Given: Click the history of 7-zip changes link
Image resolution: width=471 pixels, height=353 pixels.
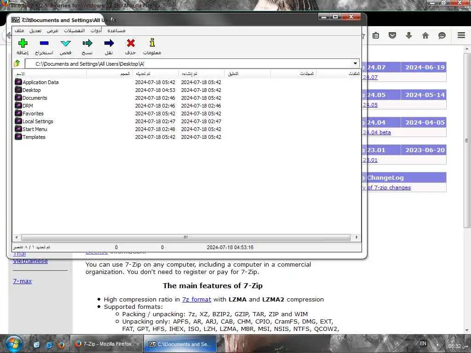Looking at the screenshot, I should click(386, 188).
